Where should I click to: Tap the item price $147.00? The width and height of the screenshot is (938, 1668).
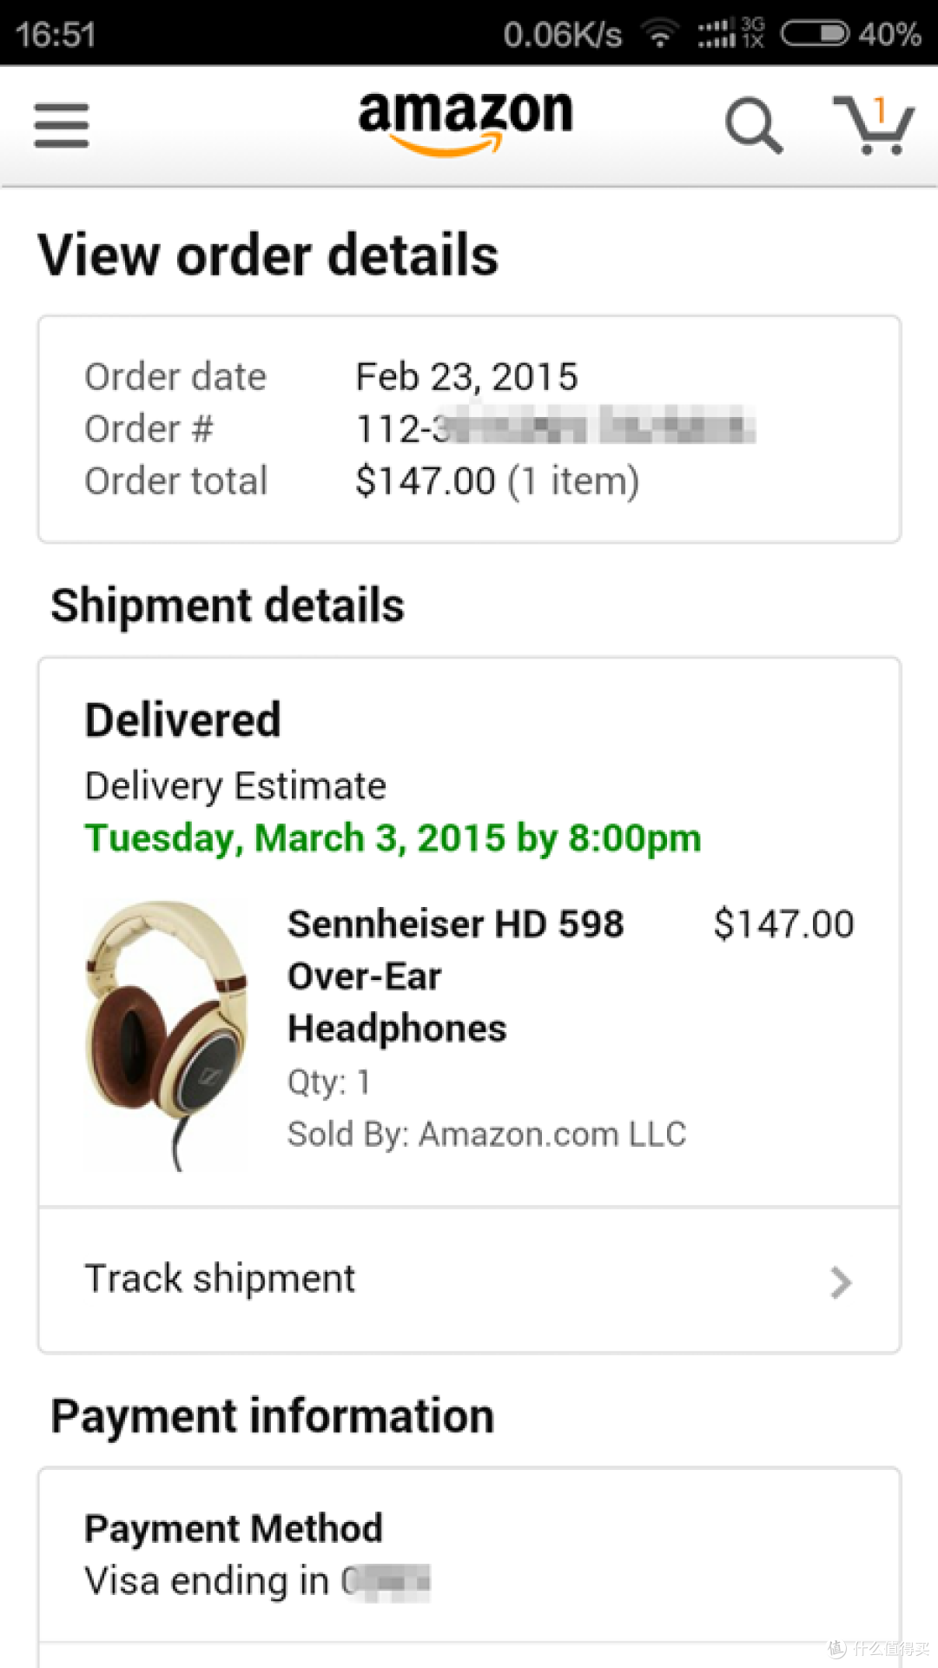(784, 923)
